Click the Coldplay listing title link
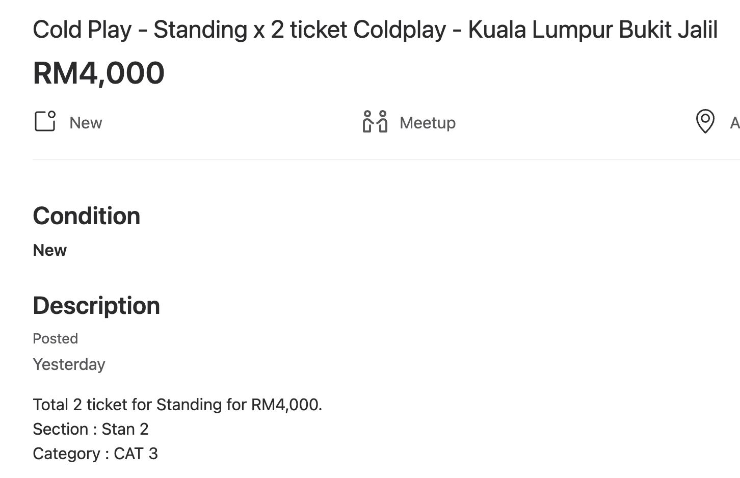This screenshot has width=740, height=478. click(x=375, y=29)
